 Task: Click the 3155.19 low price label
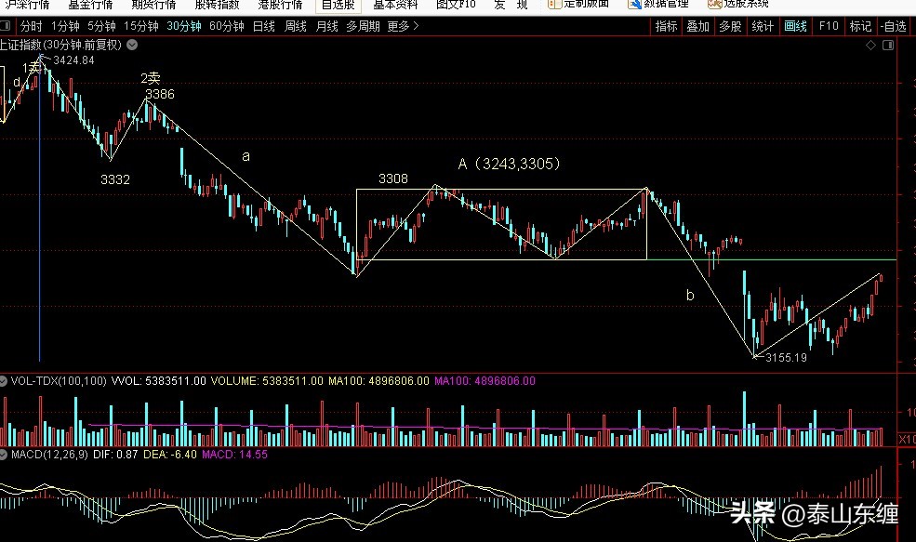pos(787,357)
